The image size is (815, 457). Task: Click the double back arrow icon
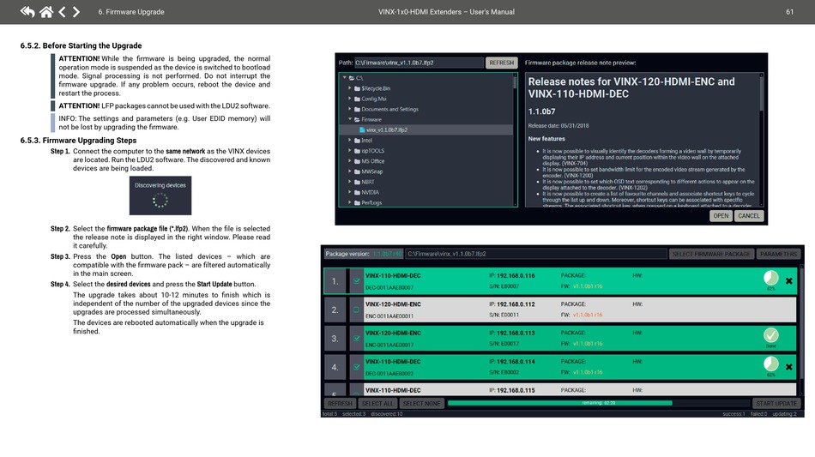[x=27, y=11]
